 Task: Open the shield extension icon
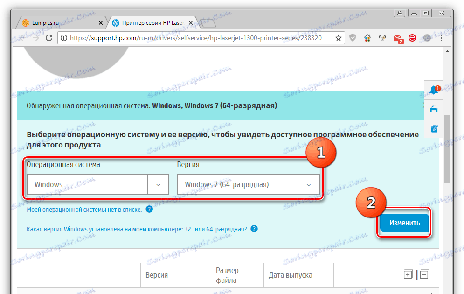[353, 38]
